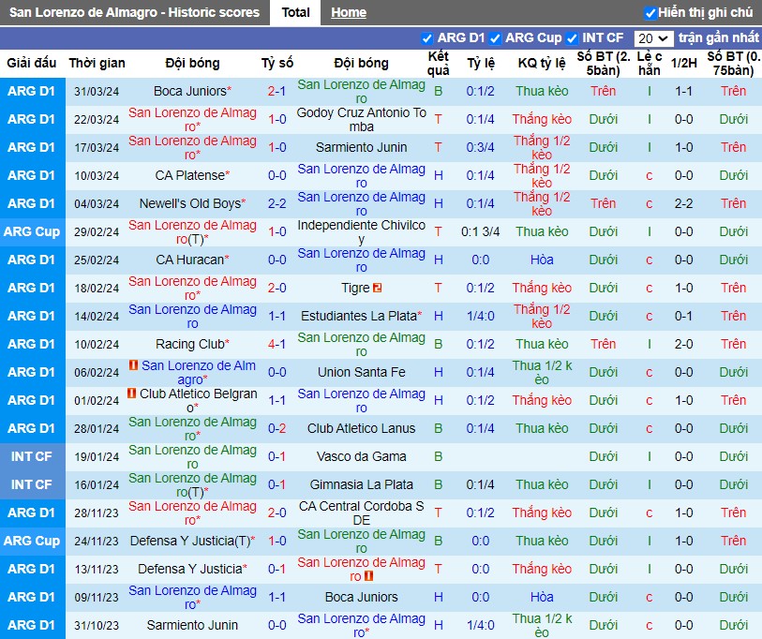
Task: Click San Lorenzo de Almagro - Historic scores title
Action: point(134,12)
